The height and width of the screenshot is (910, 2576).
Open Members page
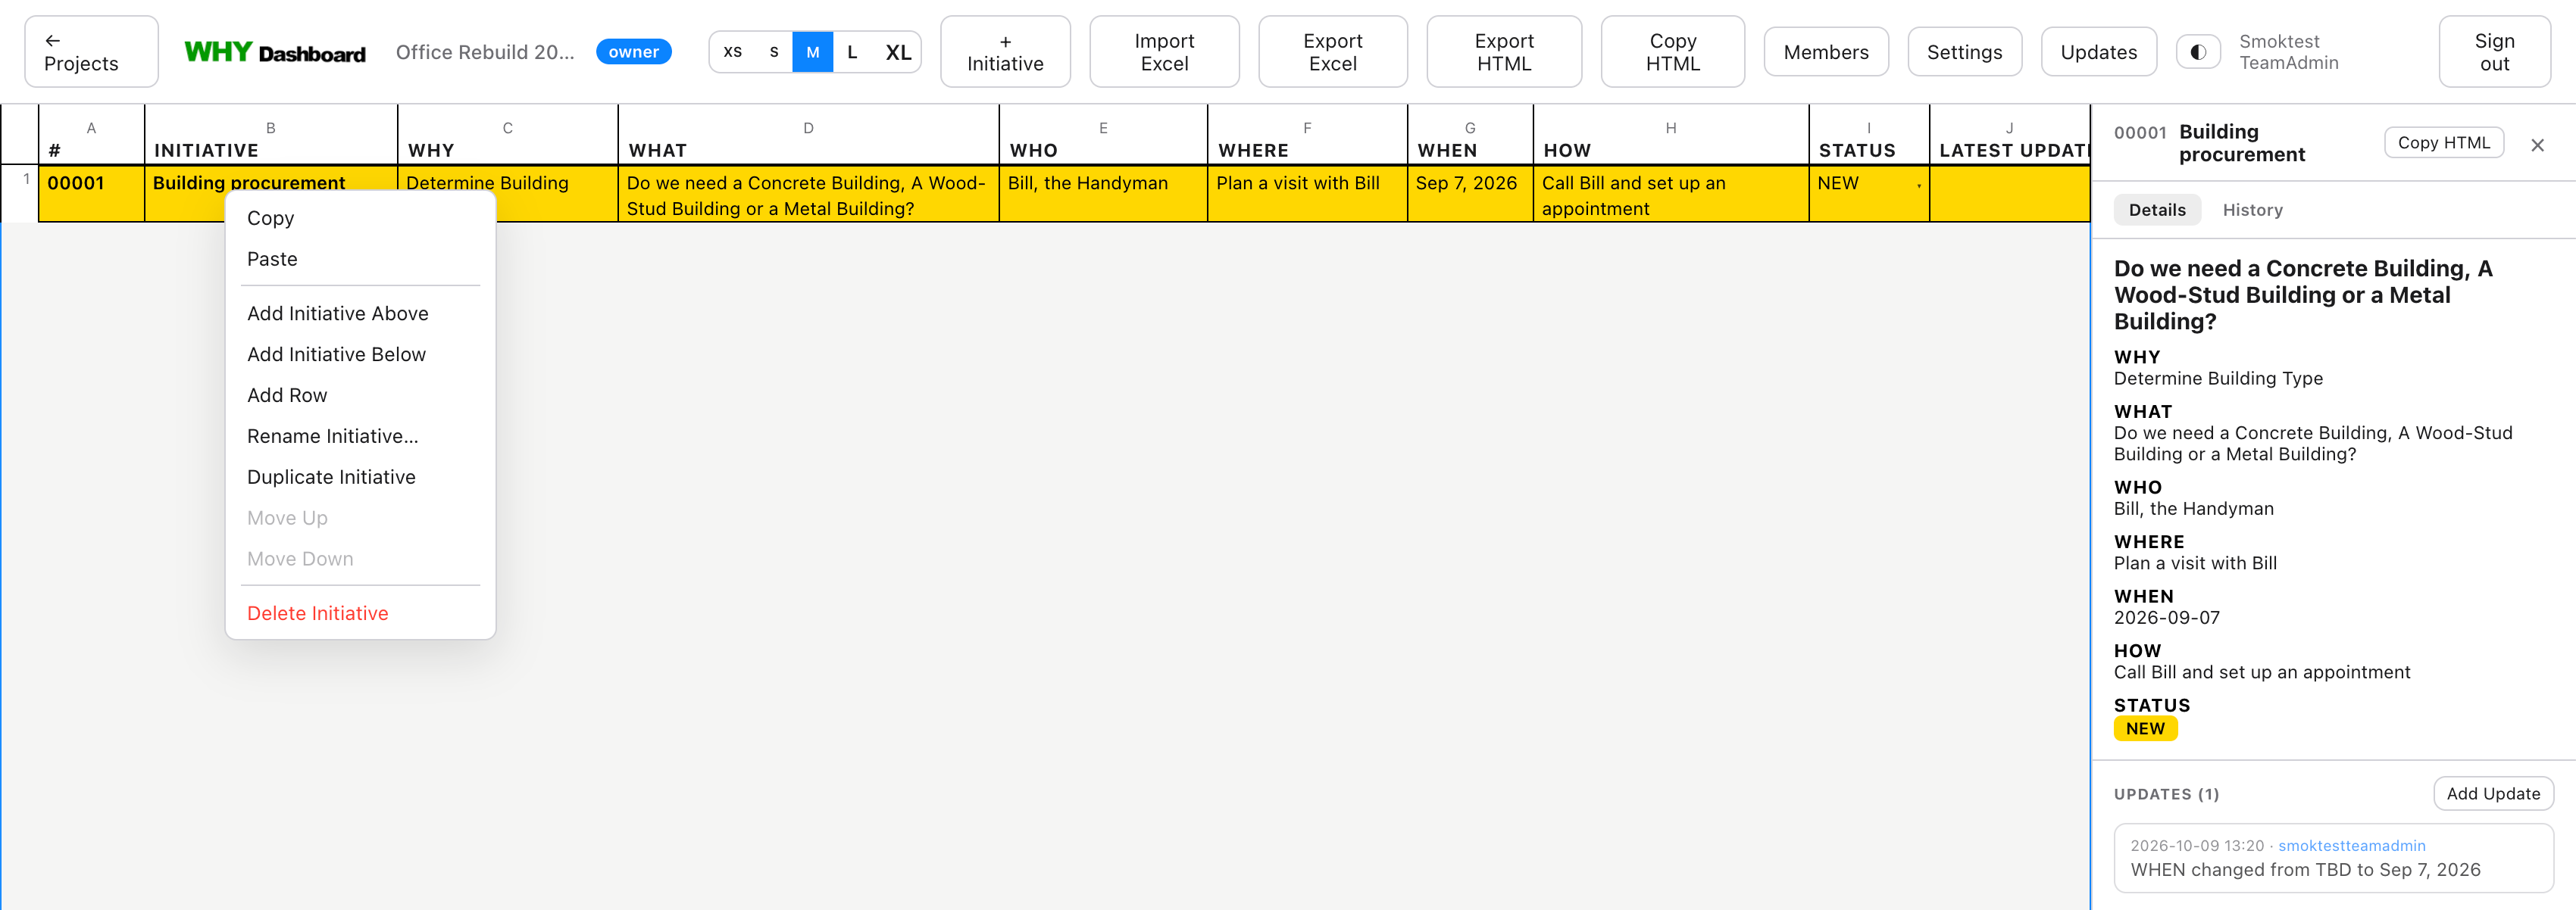(1826, 52)
